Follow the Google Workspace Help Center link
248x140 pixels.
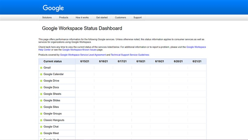point(196,47)
